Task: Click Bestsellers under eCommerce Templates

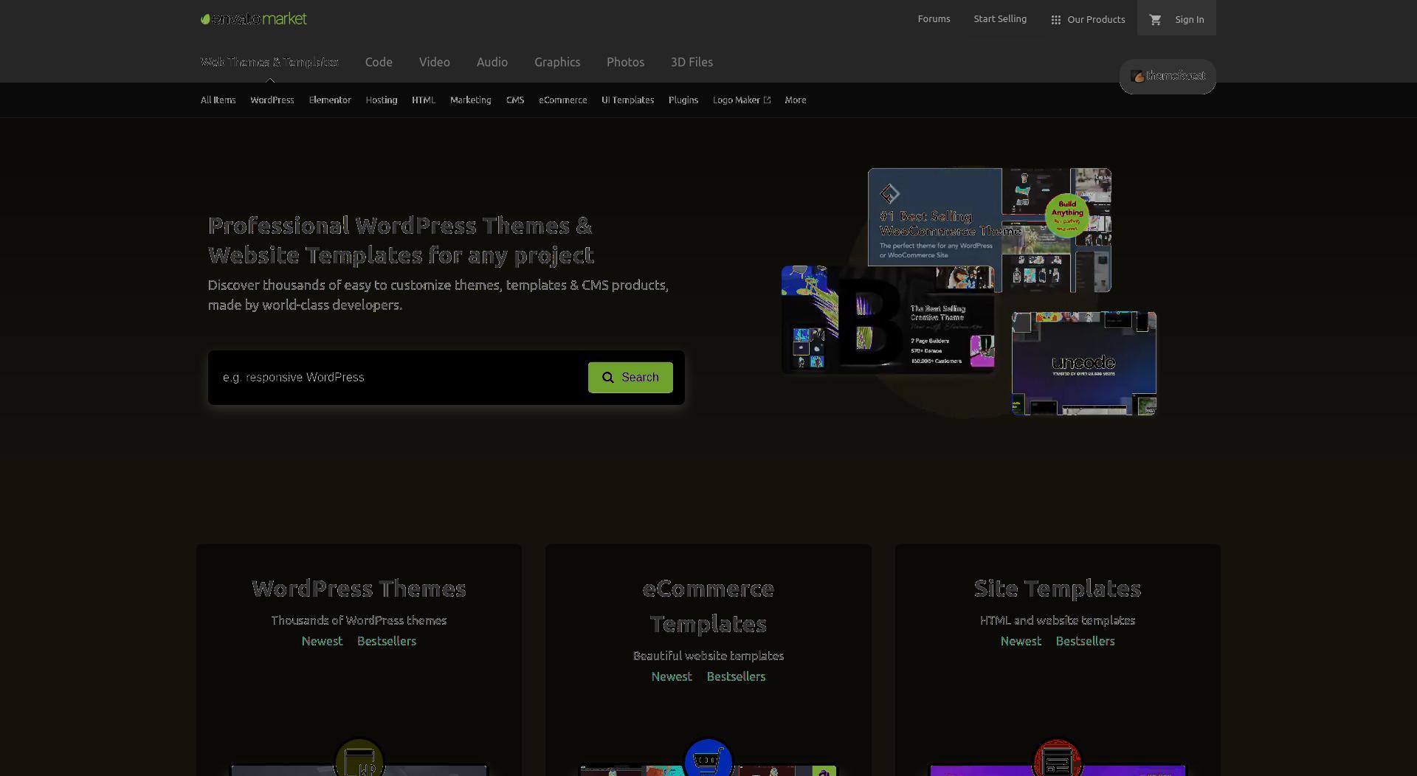Action: [736, 676]
